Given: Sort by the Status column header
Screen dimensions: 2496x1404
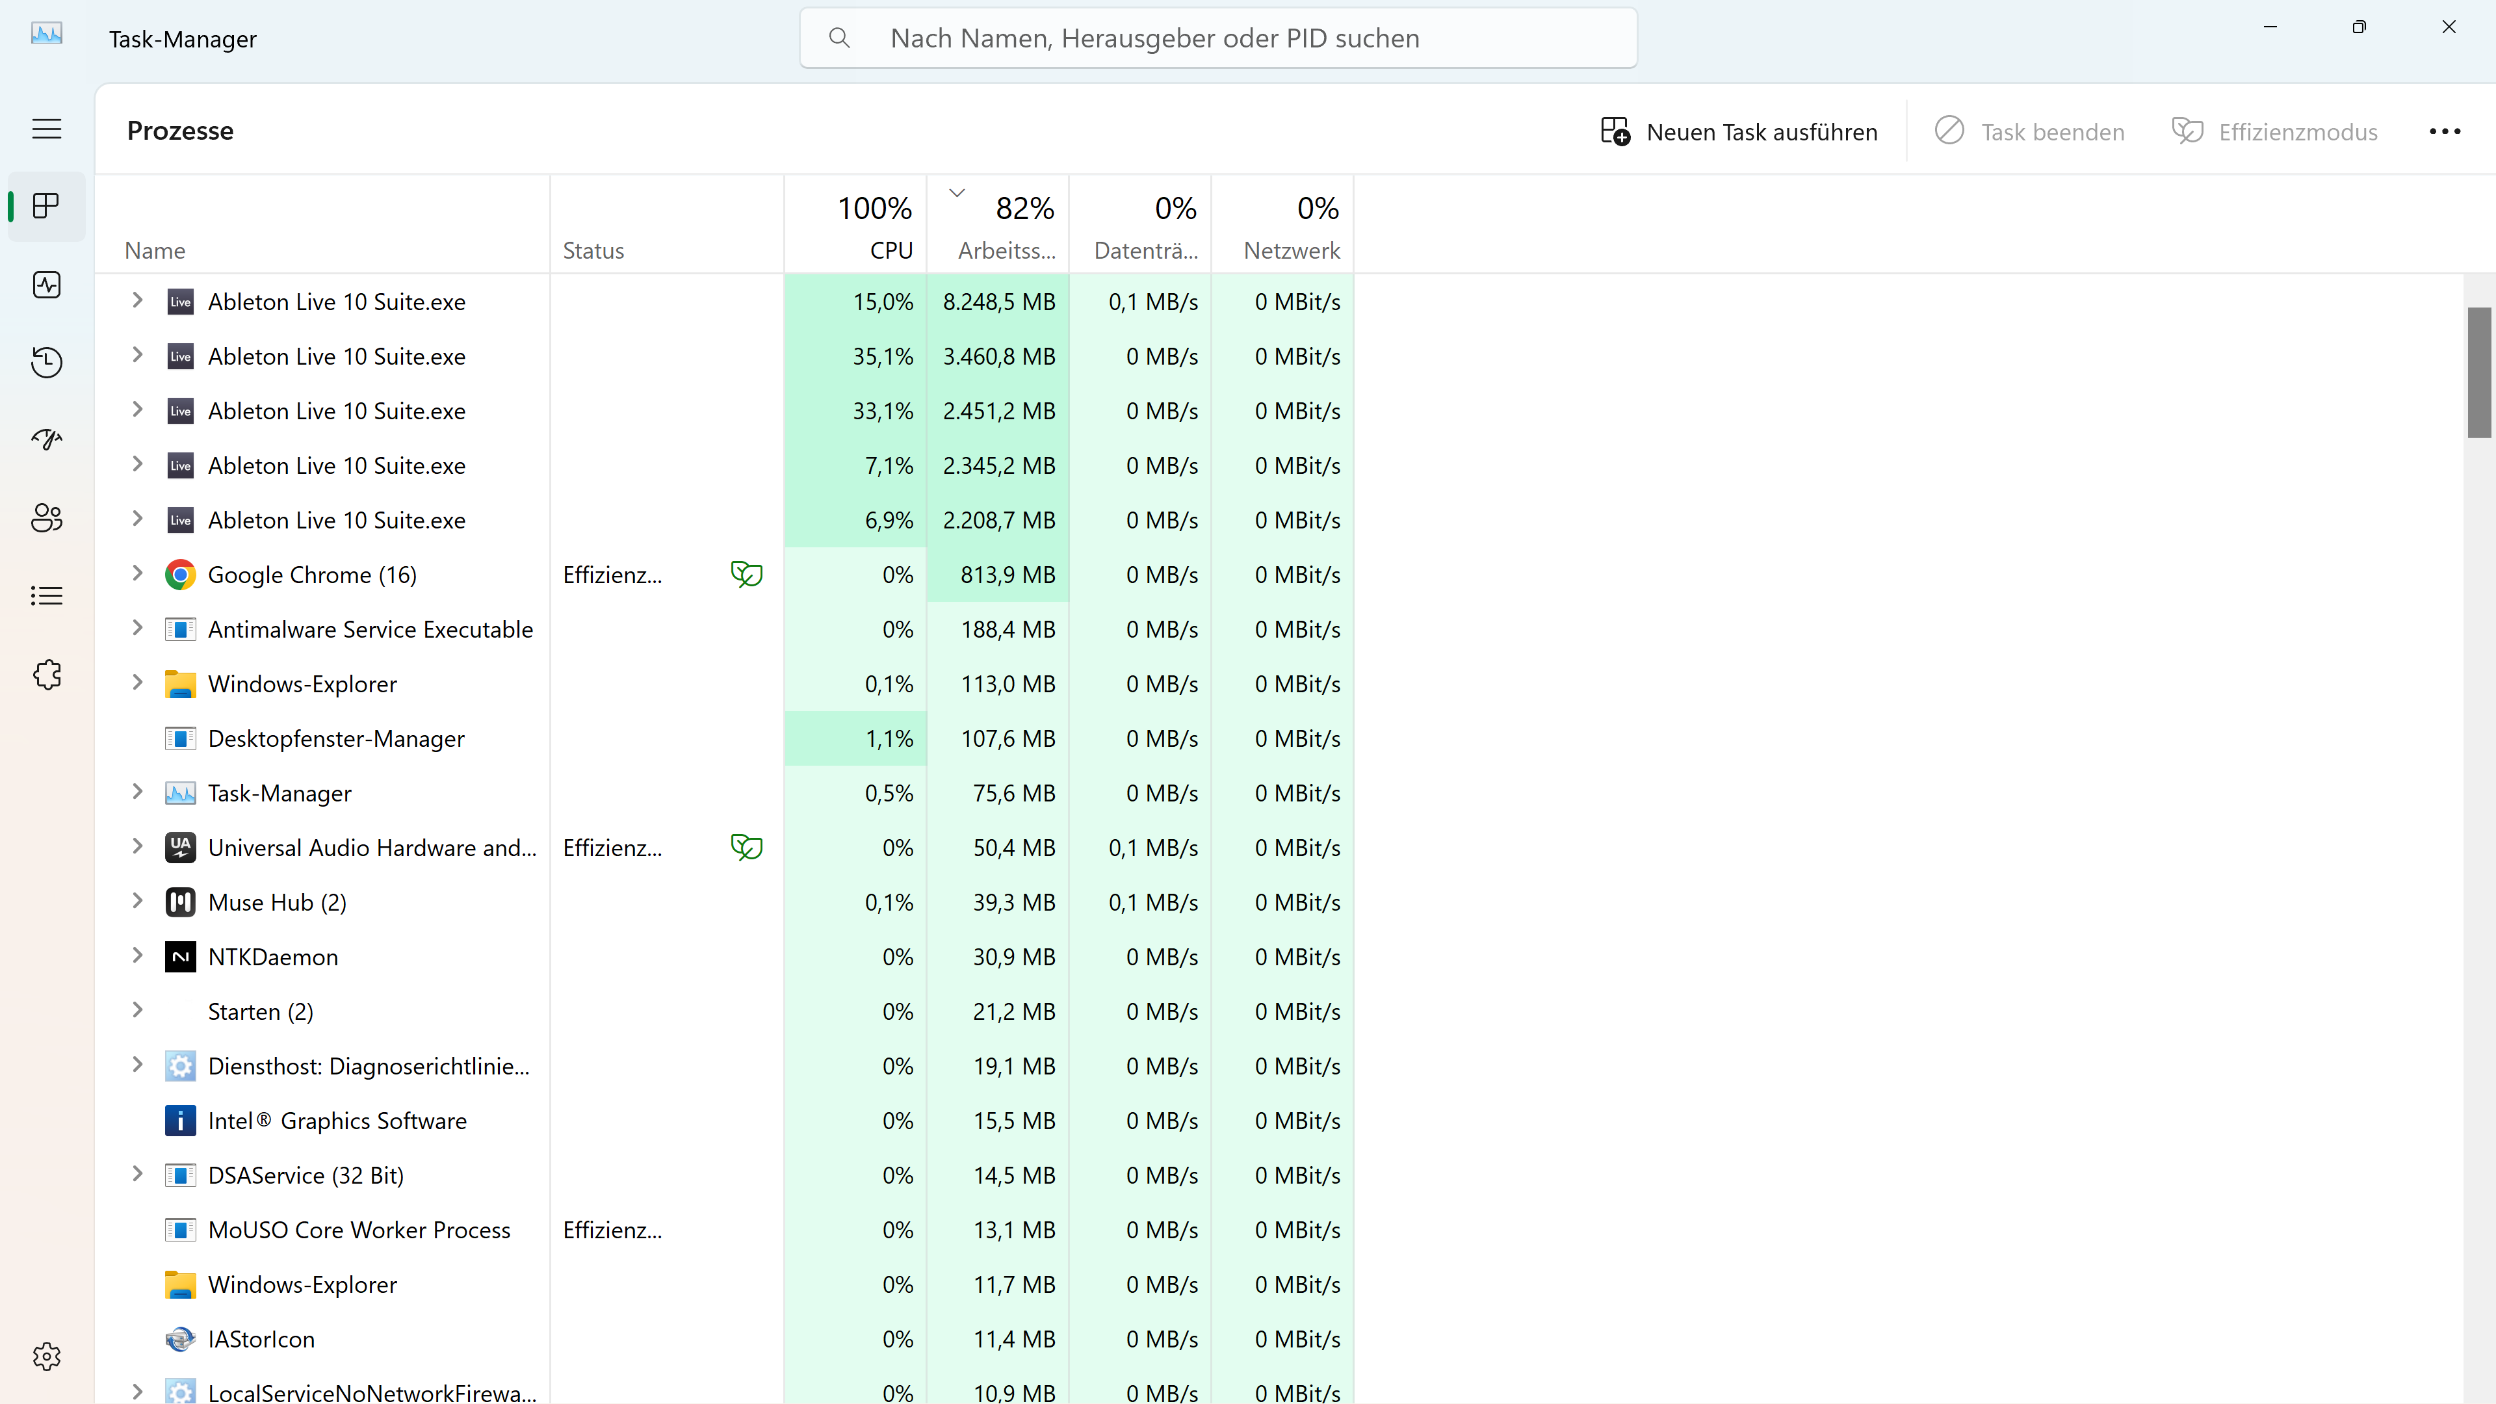Looking at the screenshot, I should [667, 225].
